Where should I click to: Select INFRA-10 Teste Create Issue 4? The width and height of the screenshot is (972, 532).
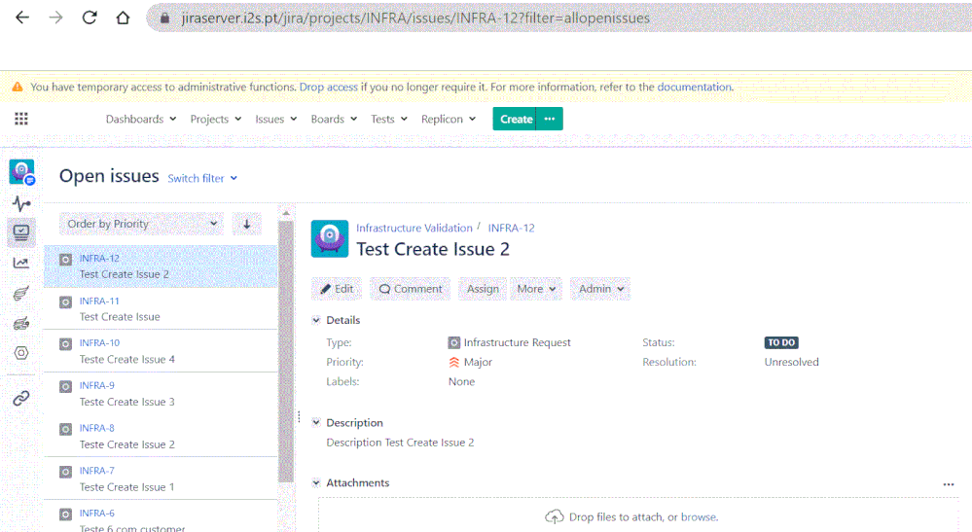click(161, 351)
